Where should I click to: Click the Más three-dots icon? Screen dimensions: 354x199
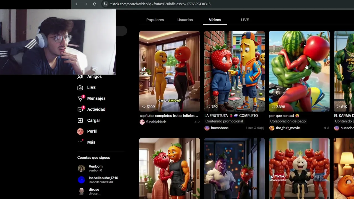coord(80,142)
